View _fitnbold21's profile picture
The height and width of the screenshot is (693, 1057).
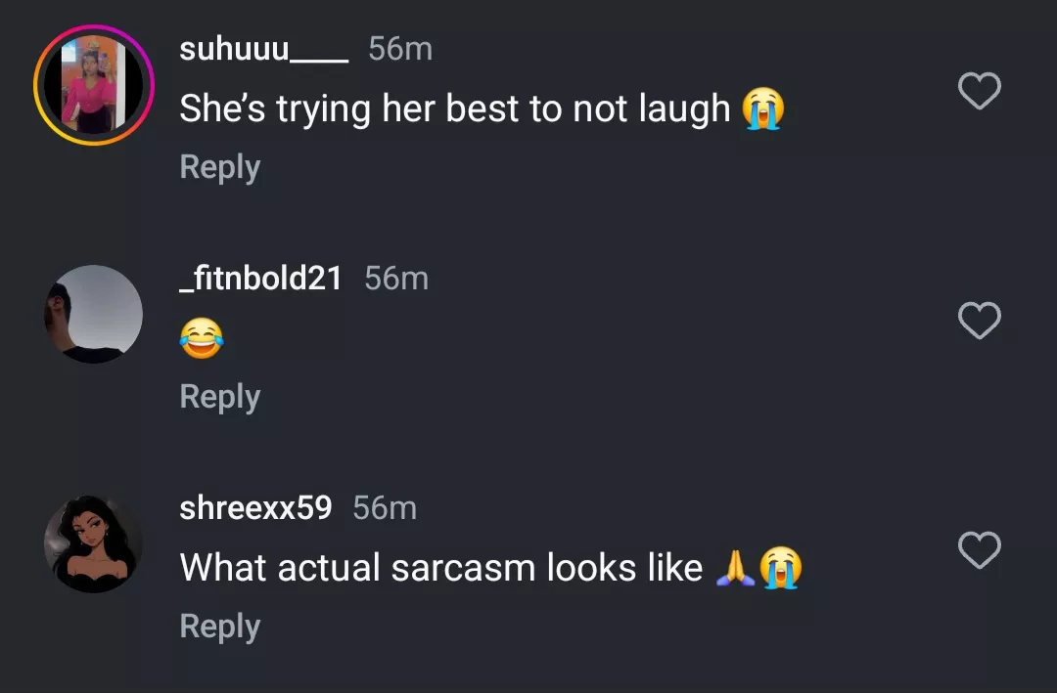coord(94,315)
